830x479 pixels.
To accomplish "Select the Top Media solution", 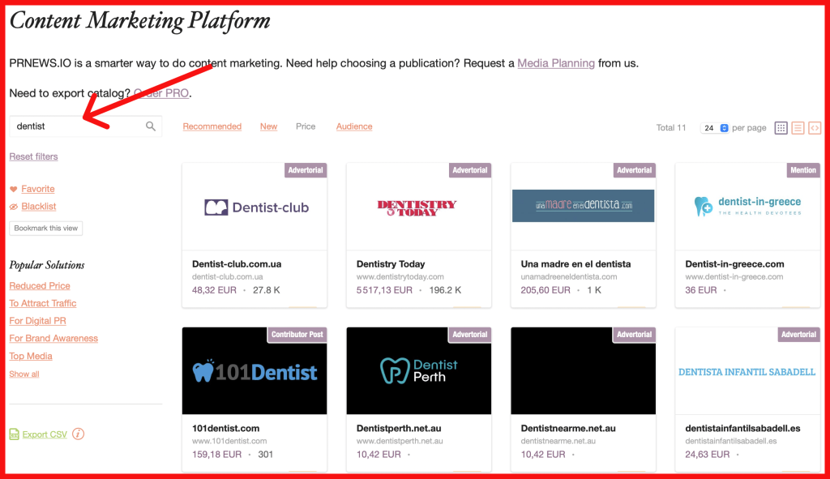I will click(31, 356).
